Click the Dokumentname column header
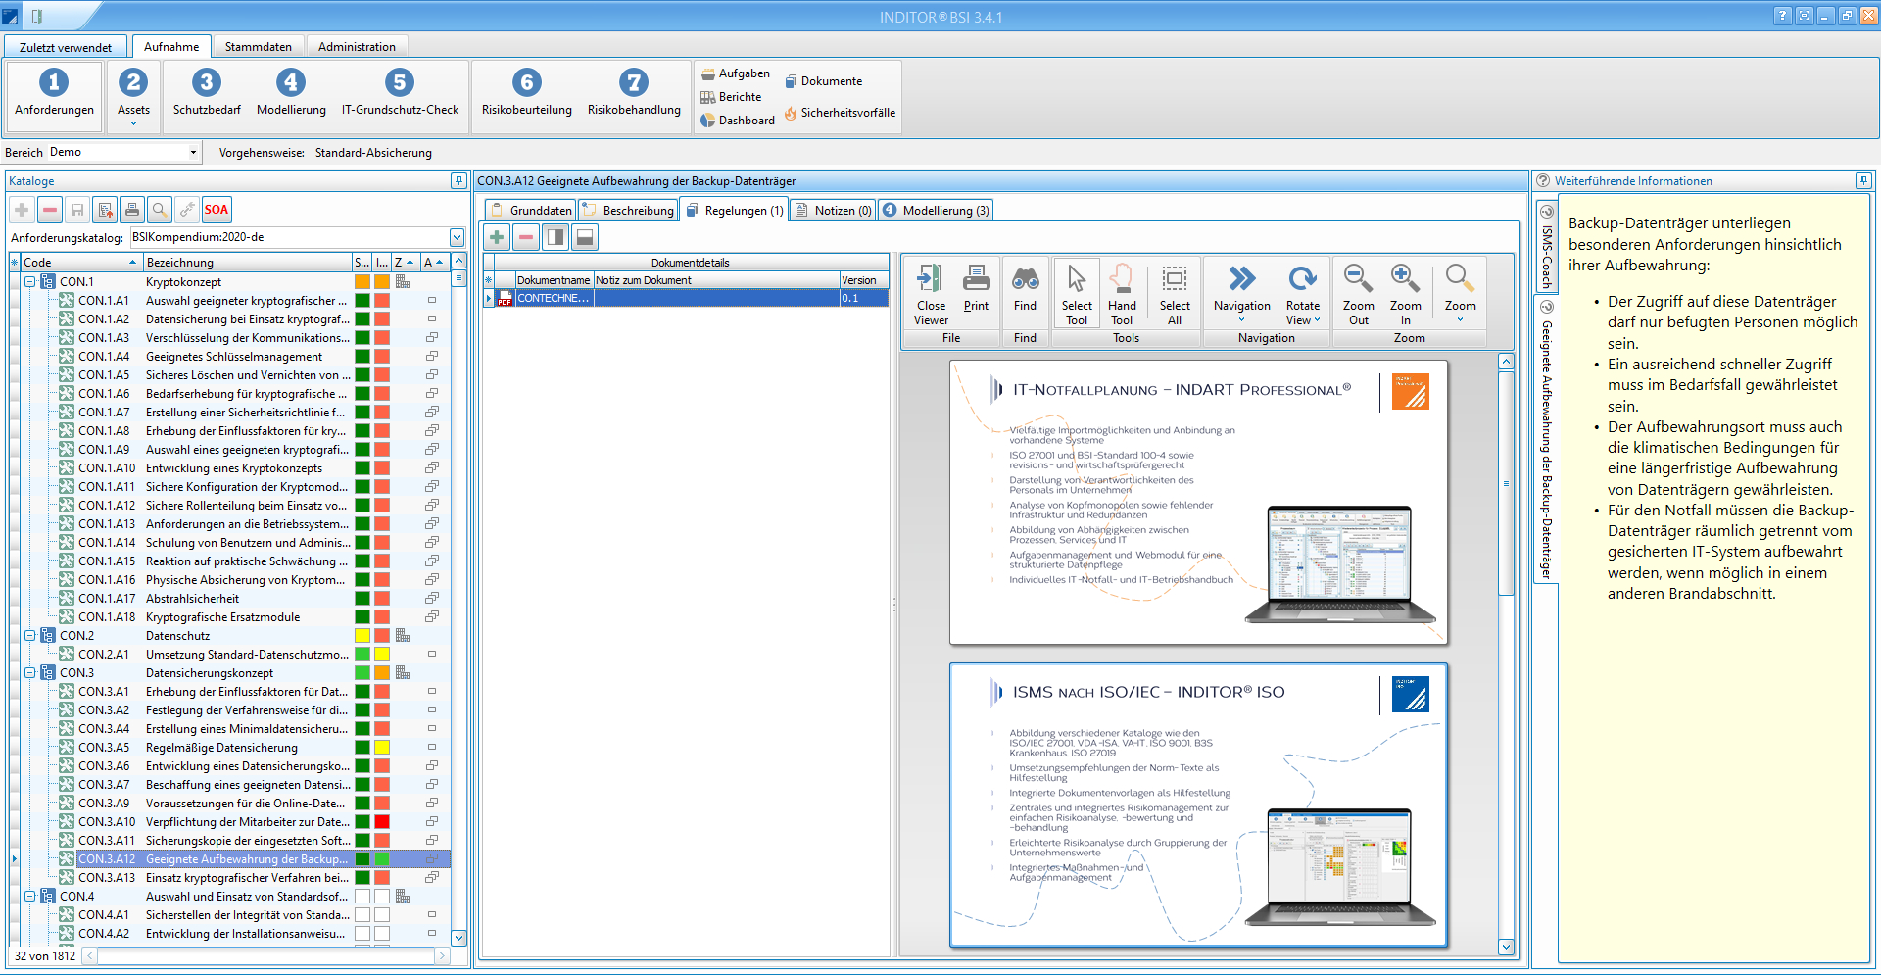The width and height of the screenshot is (1881, 976). click(x=554, y=280)
